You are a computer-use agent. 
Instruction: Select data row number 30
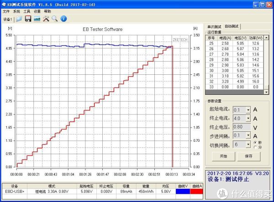[x=235, y=71]
